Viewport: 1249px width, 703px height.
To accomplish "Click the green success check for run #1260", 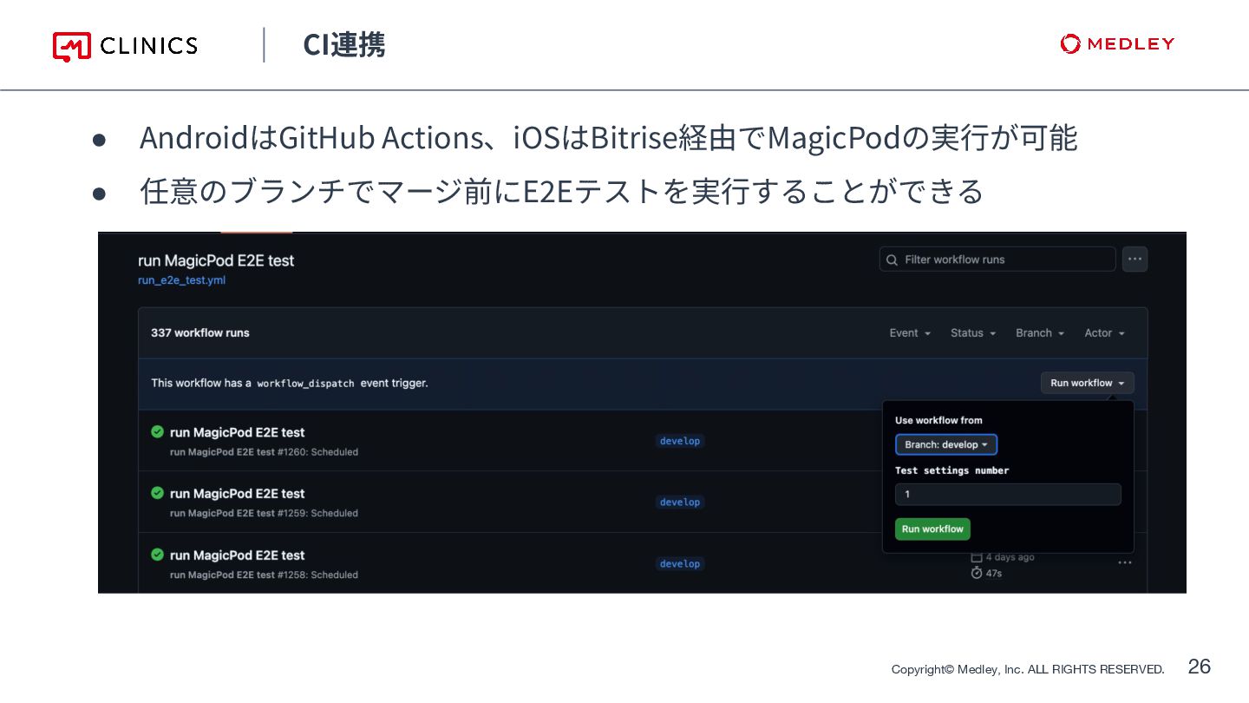I will tap(157, 431).
